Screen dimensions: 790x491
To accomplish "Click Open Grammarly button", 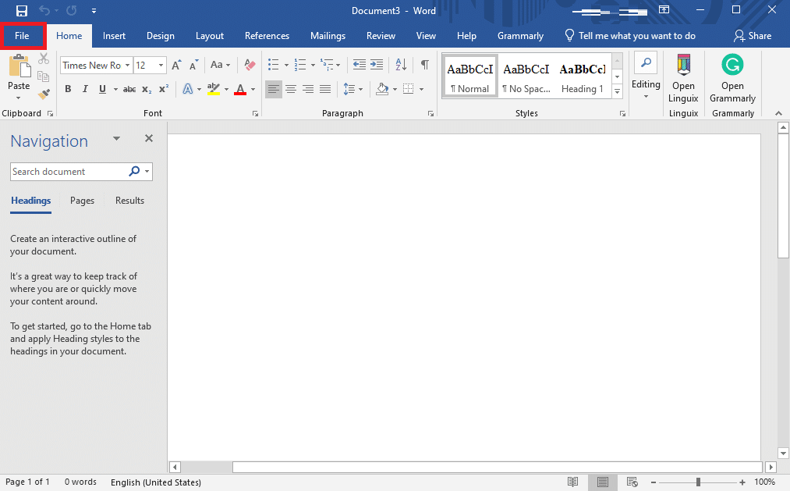I will coord(732,78).
